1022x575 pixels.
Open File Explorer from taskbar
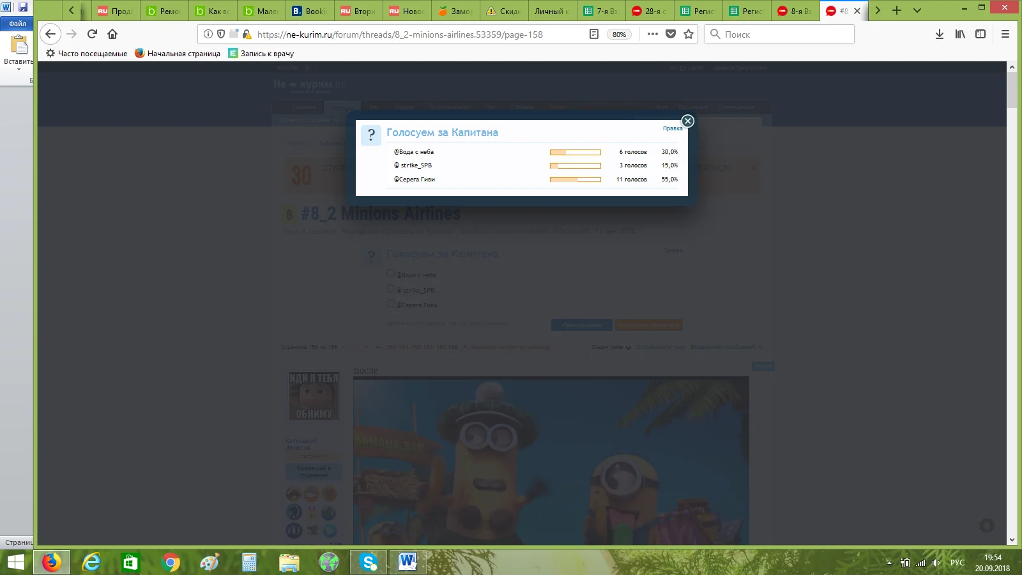289,562
